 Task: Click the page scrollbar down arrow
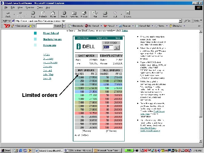[201, 141]
